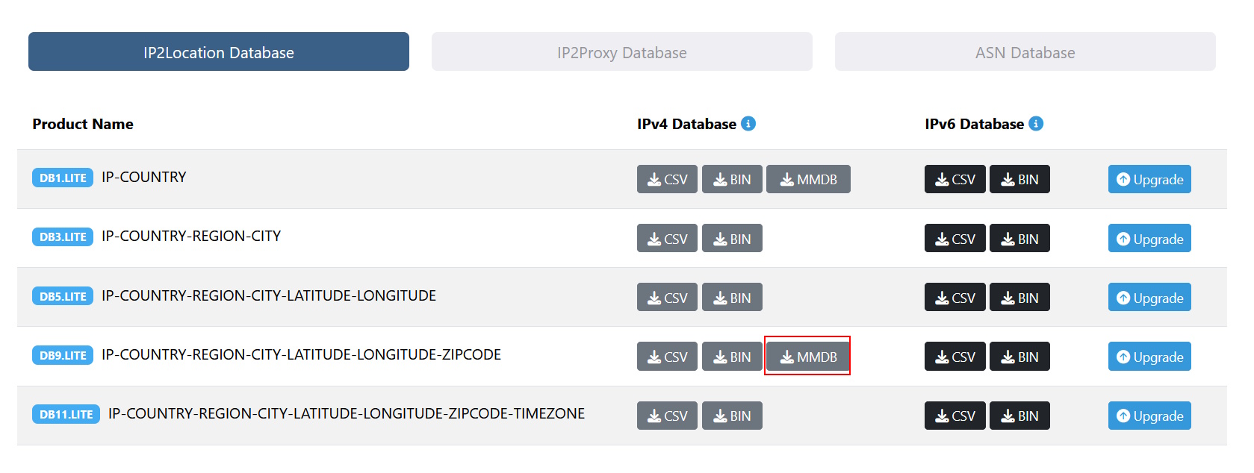Image resolution: width=1254 pixels, height=473 pixels.
Task: Click the DB11.LITE badge
Action: click(x=66, y=414)
